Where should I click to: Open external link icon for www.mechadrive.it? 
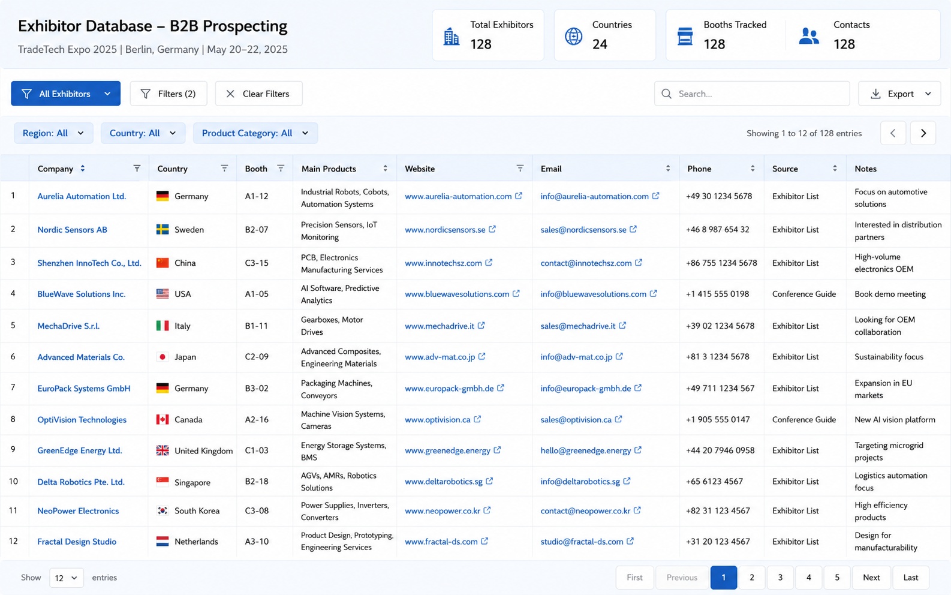point(481,326)
